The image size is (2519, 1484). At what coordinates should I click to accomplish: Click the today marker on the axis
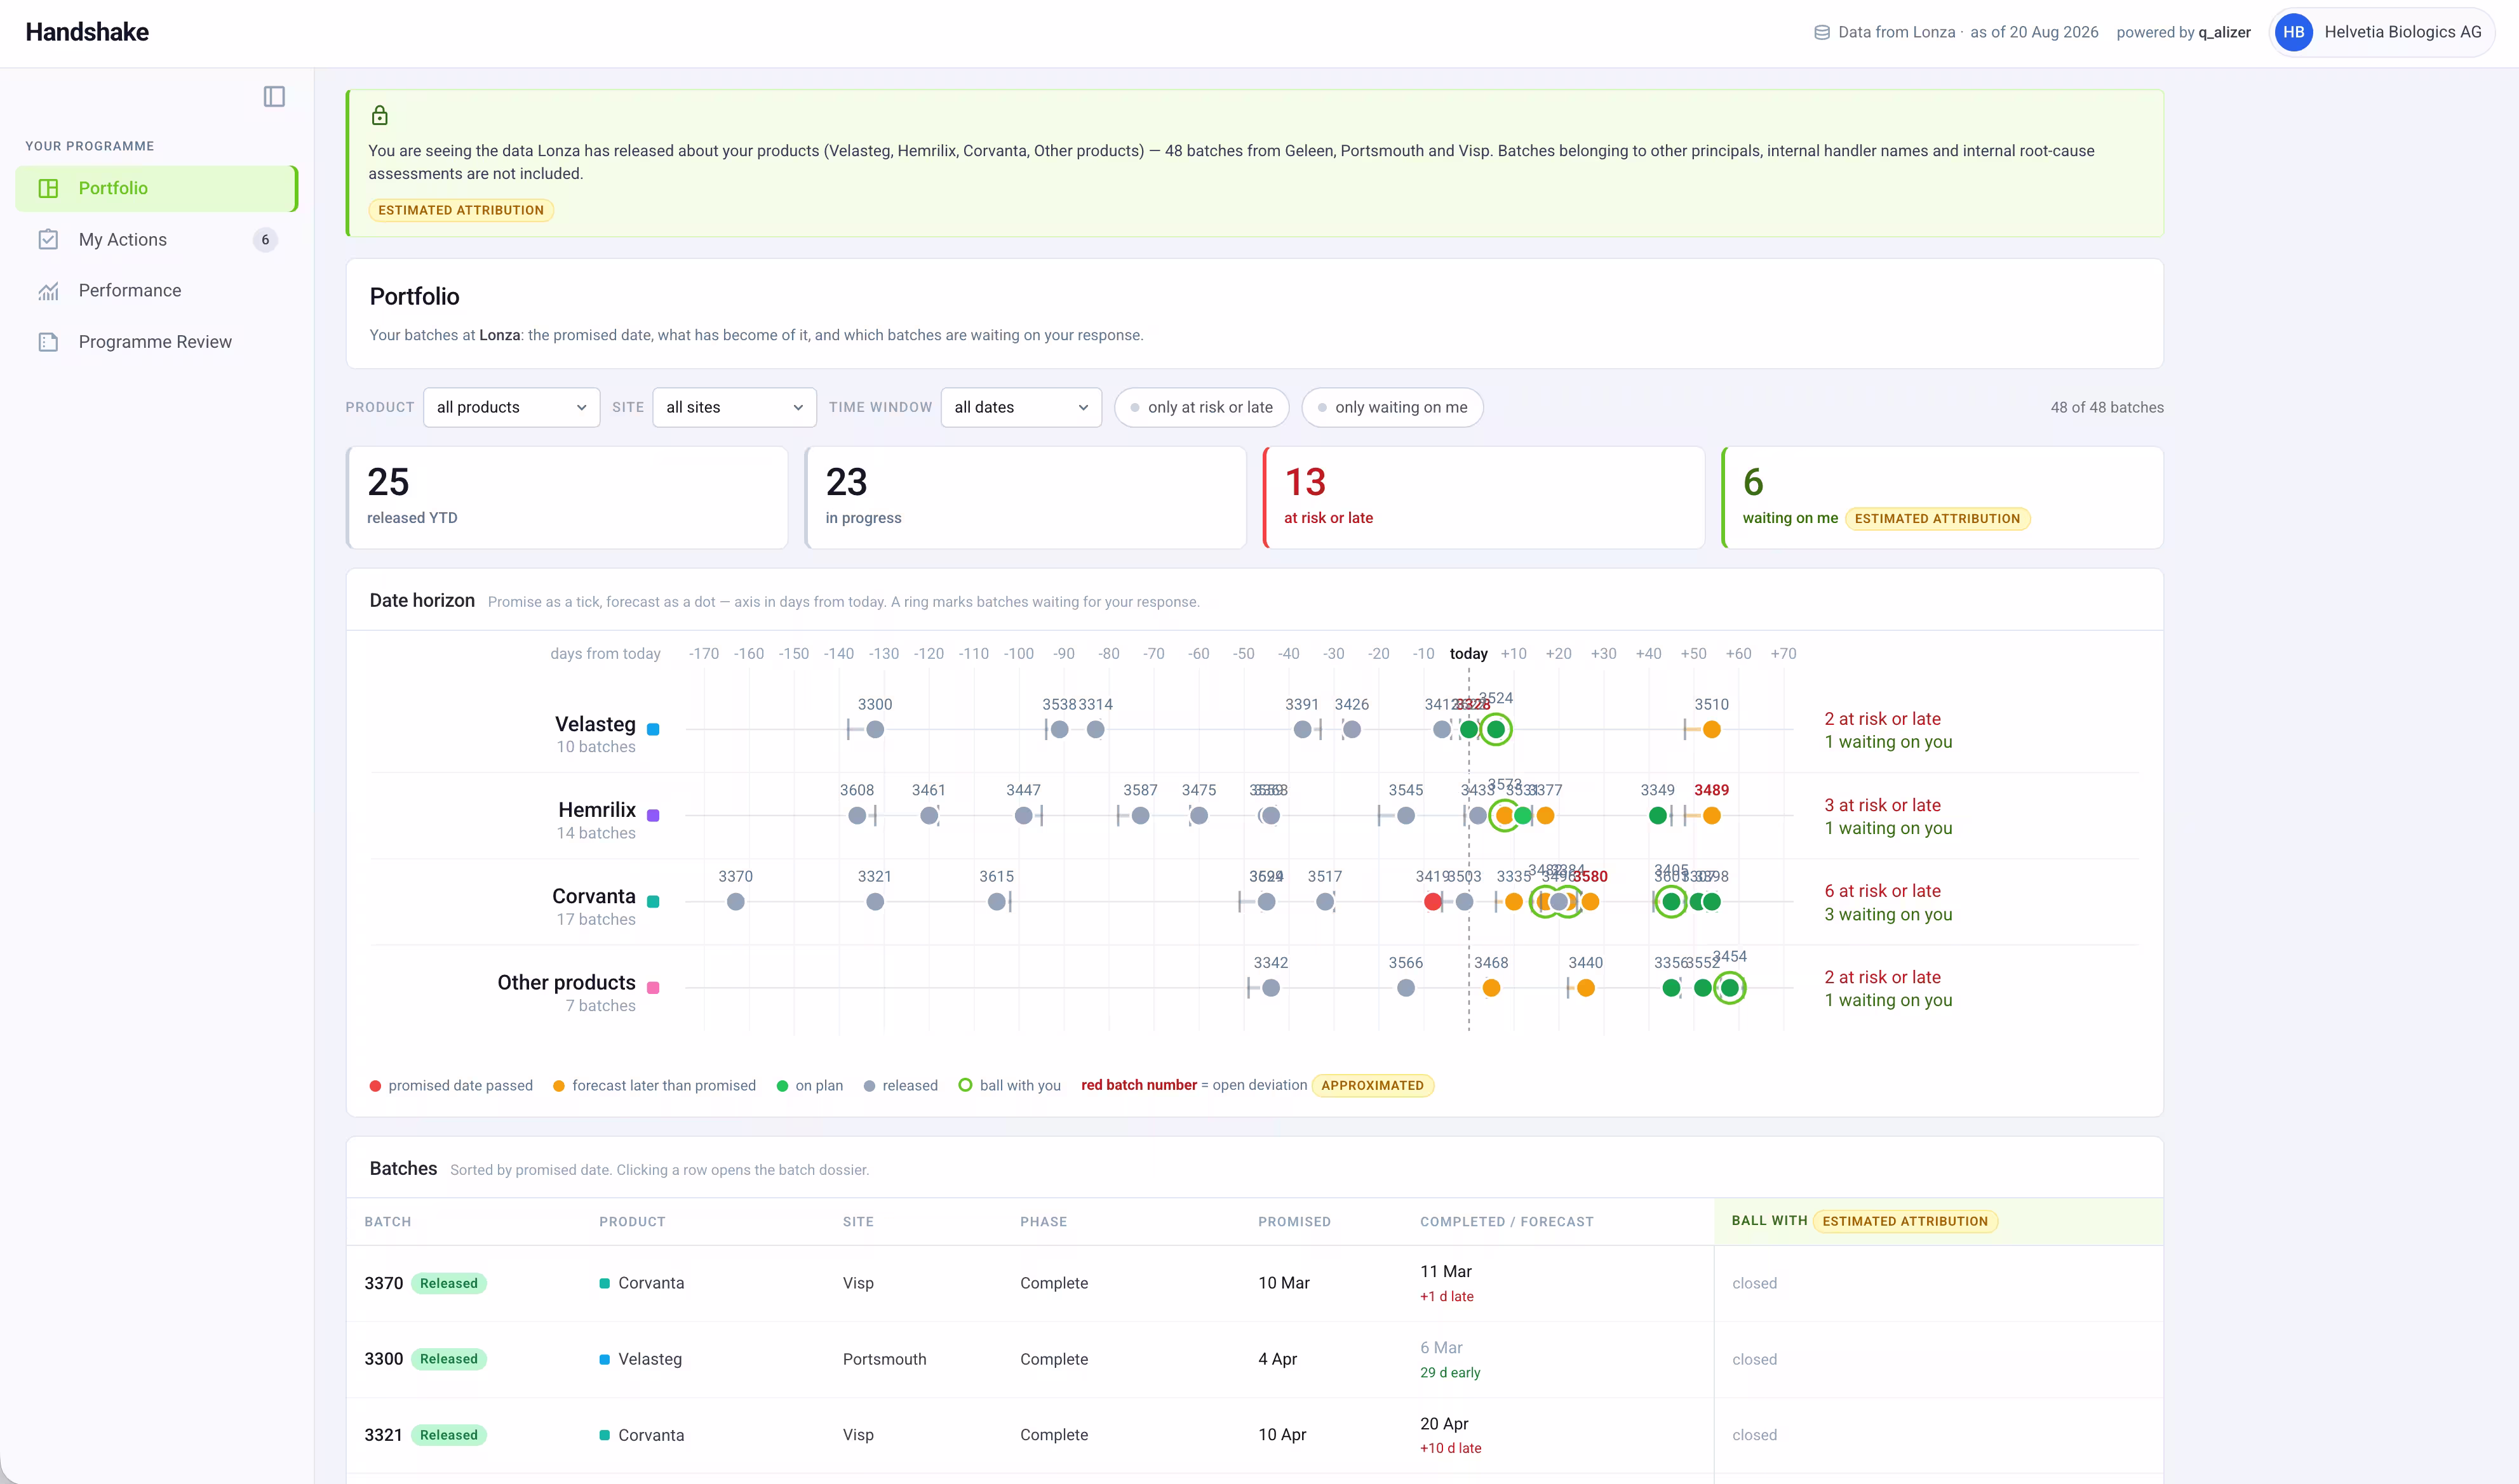[1468, 654]
